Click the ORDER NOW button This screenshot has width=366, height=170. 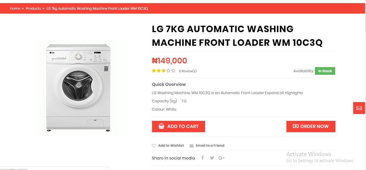(x=311, y=127)
